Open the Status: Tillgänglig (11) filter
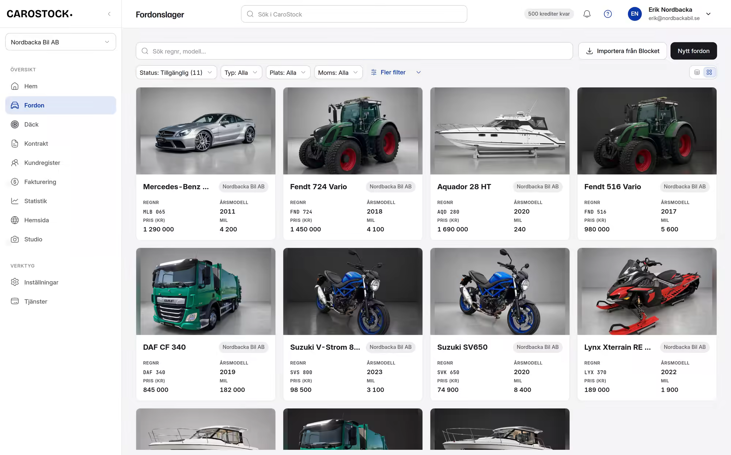Image resolution: width=731 pixels, height=455 pixels. click(x=176, y=72)
